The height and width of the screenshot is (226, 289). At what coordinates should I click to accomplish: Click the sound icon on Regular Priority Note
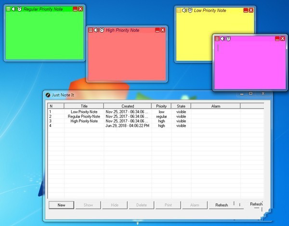pos(14,9)
